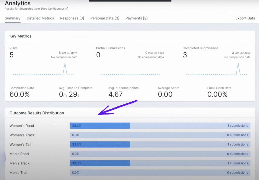
Task: Select the Personal Data [3] tab
Action: coord(105,18)
